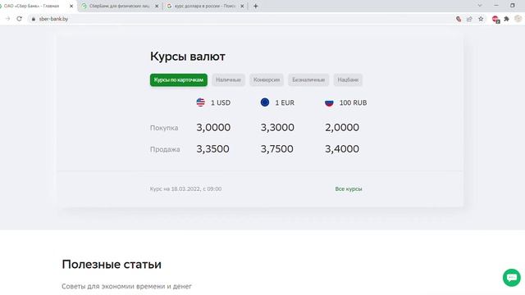Switch to the 'Безналичные' tab
The image size is (525, 295).
coord(308,80)
